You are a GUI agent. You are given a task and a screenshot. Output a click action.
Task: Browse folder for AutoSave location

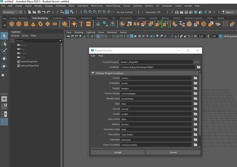[x=195, y=140]
